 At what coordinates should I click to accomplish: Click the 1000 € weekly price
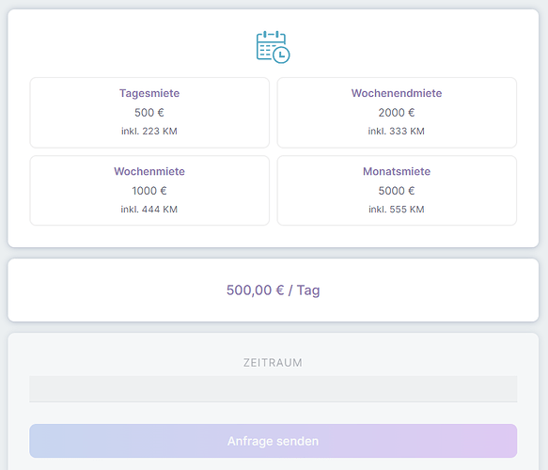(149, 191)
